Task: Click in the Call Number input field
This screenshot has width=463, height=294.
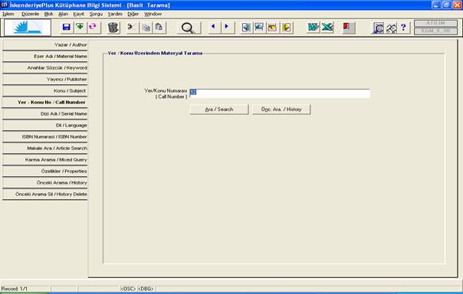Action: click(279, 93)
